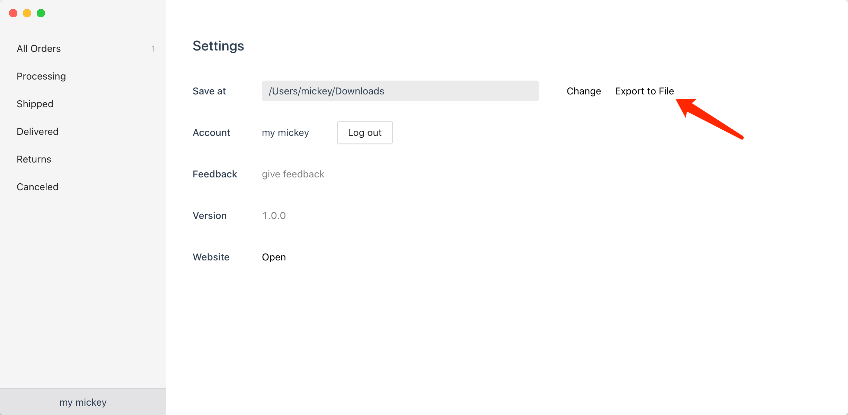Click Export to File
The width and height of the screenshot is (848, 415).
(x=644, y=91)
